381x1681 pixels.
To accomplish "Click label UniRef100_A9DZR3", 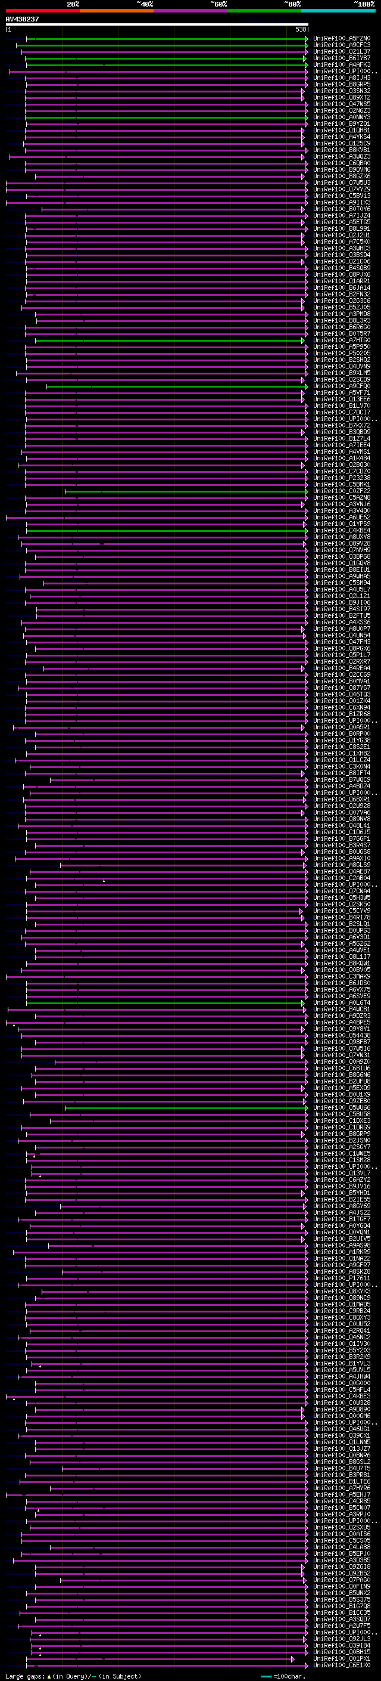I will coord(342,1016).
